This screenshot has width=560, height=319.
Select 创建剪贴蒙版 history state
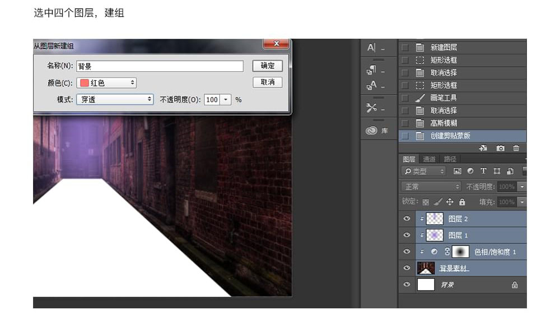462,136
